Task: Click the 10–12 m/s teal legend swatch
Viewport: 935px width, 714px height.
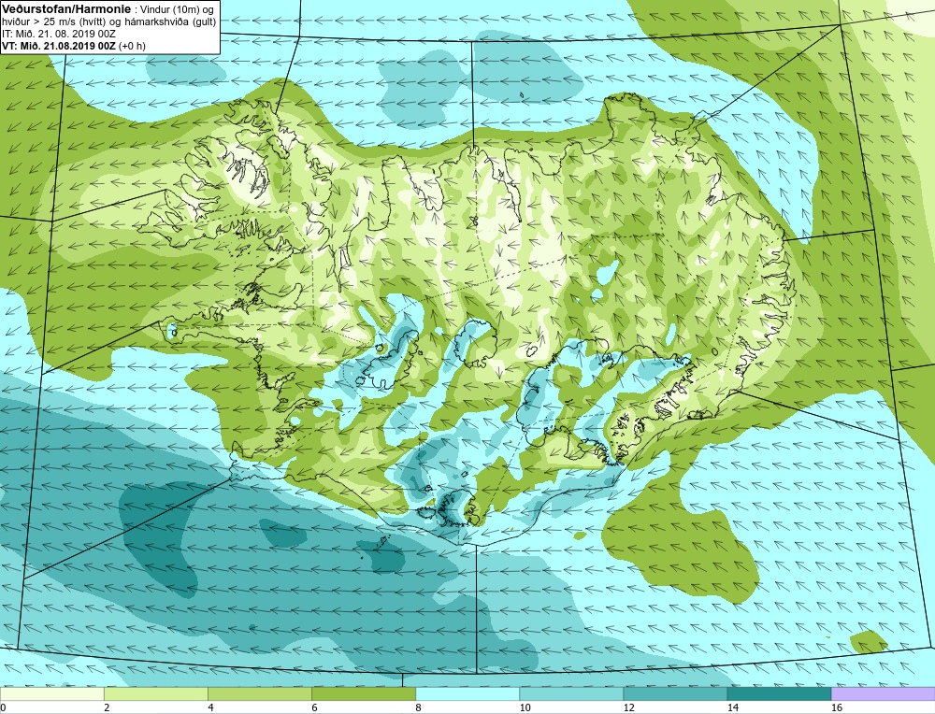Action: click(571, 693)
